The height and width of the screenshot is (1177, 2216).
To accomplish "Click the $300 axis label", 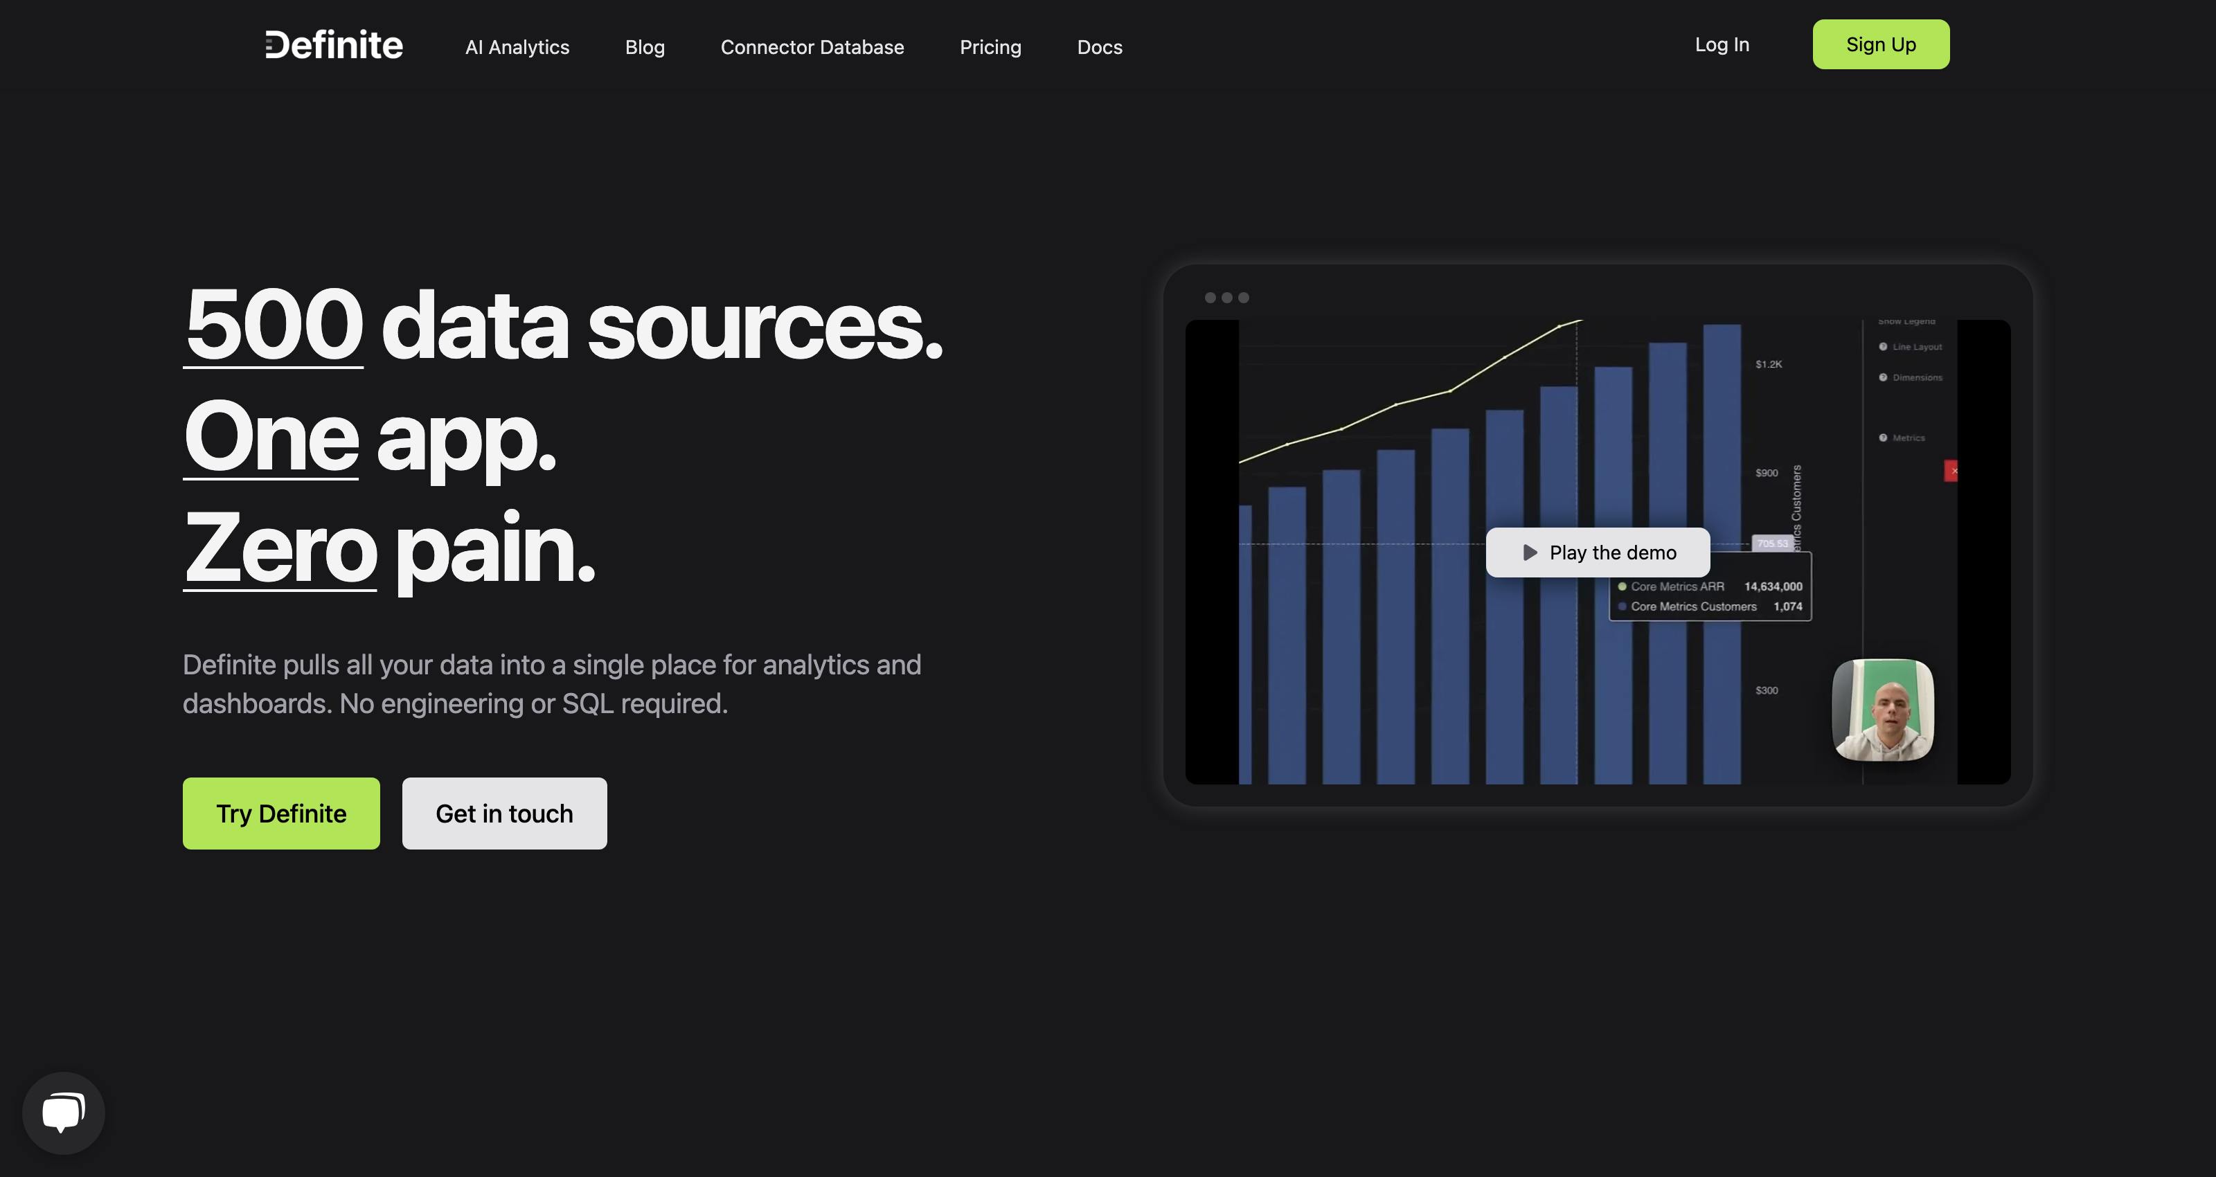I will click(1766, 691).
